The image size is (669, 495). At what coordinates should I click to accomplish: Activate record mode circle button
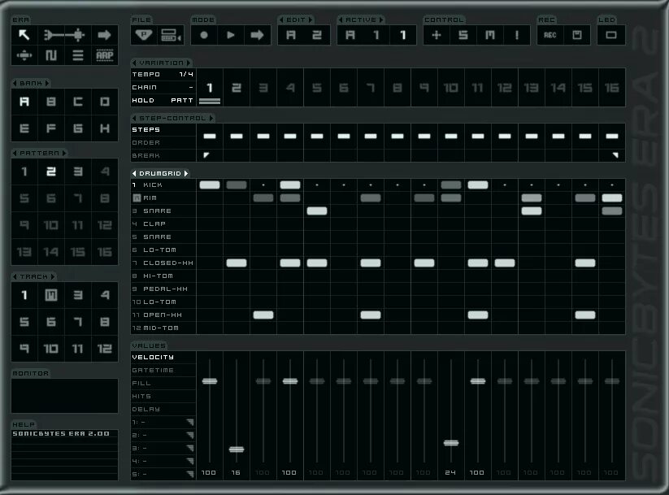(x=204, y=35)
